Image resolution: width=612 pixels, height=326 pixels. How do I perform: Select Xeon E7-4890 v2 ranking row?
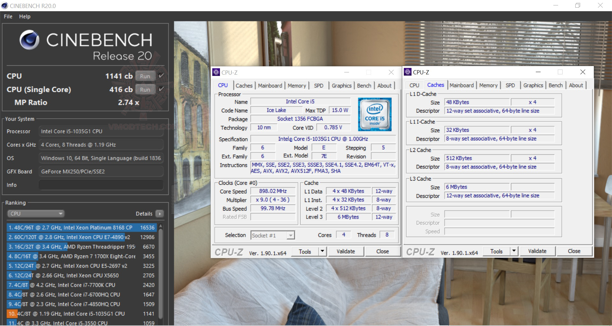pos(81,237)
